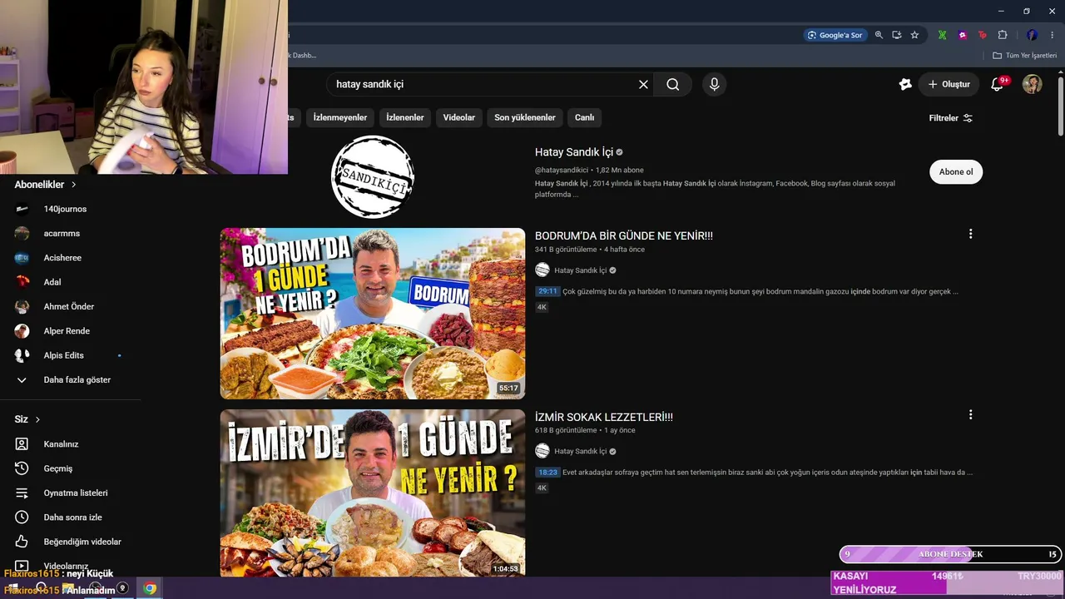Jump to the 29:11 timestamp chip

pos(547,291)
